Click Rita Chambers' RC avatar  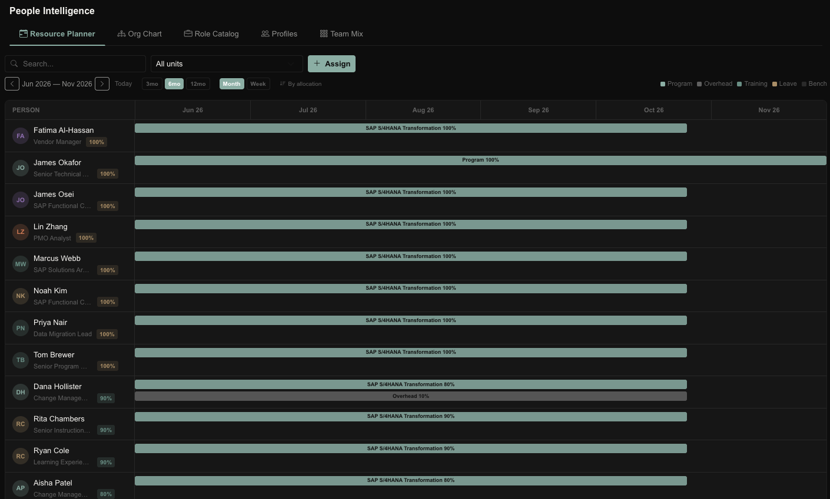[x=21, y=424]
